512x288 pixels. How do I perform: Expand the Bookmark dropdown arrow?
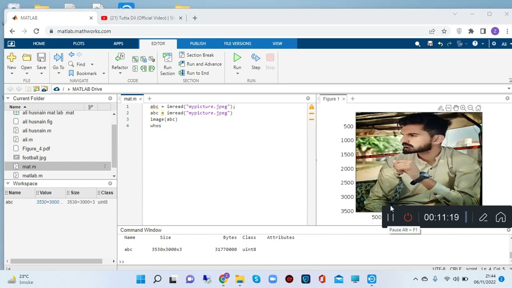click(x=104, y=74)
